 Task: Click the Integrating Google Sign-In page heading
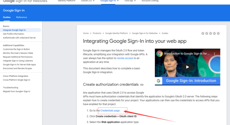(135, 41)
